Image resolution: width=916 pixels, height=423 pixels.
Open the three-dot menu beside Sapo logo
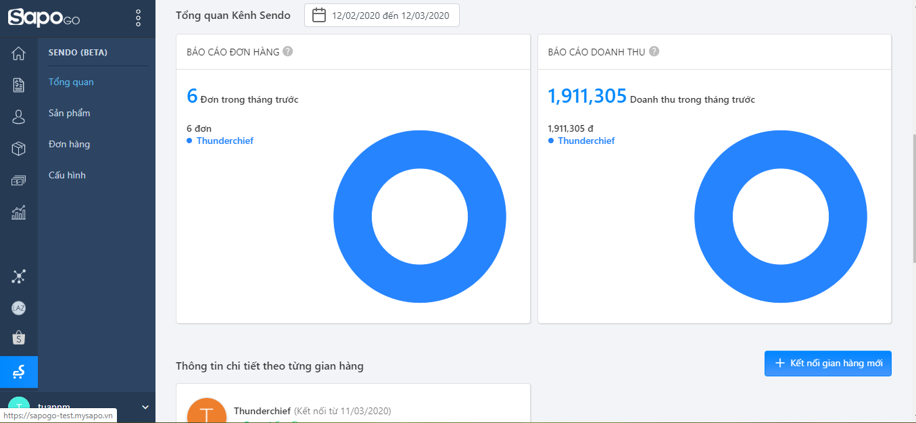(139, 18)
